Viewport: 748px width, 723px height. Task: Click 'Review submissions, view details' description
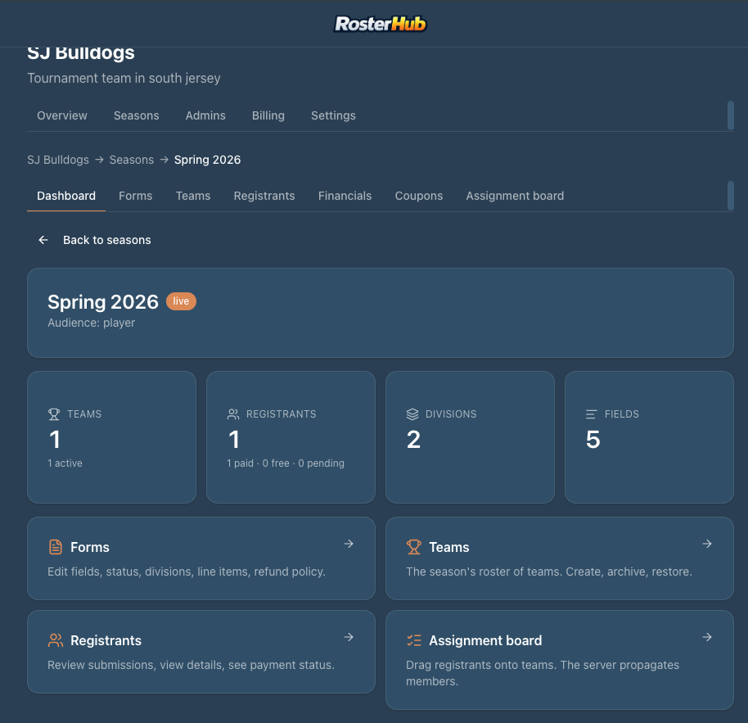click(x=191, y=665)
